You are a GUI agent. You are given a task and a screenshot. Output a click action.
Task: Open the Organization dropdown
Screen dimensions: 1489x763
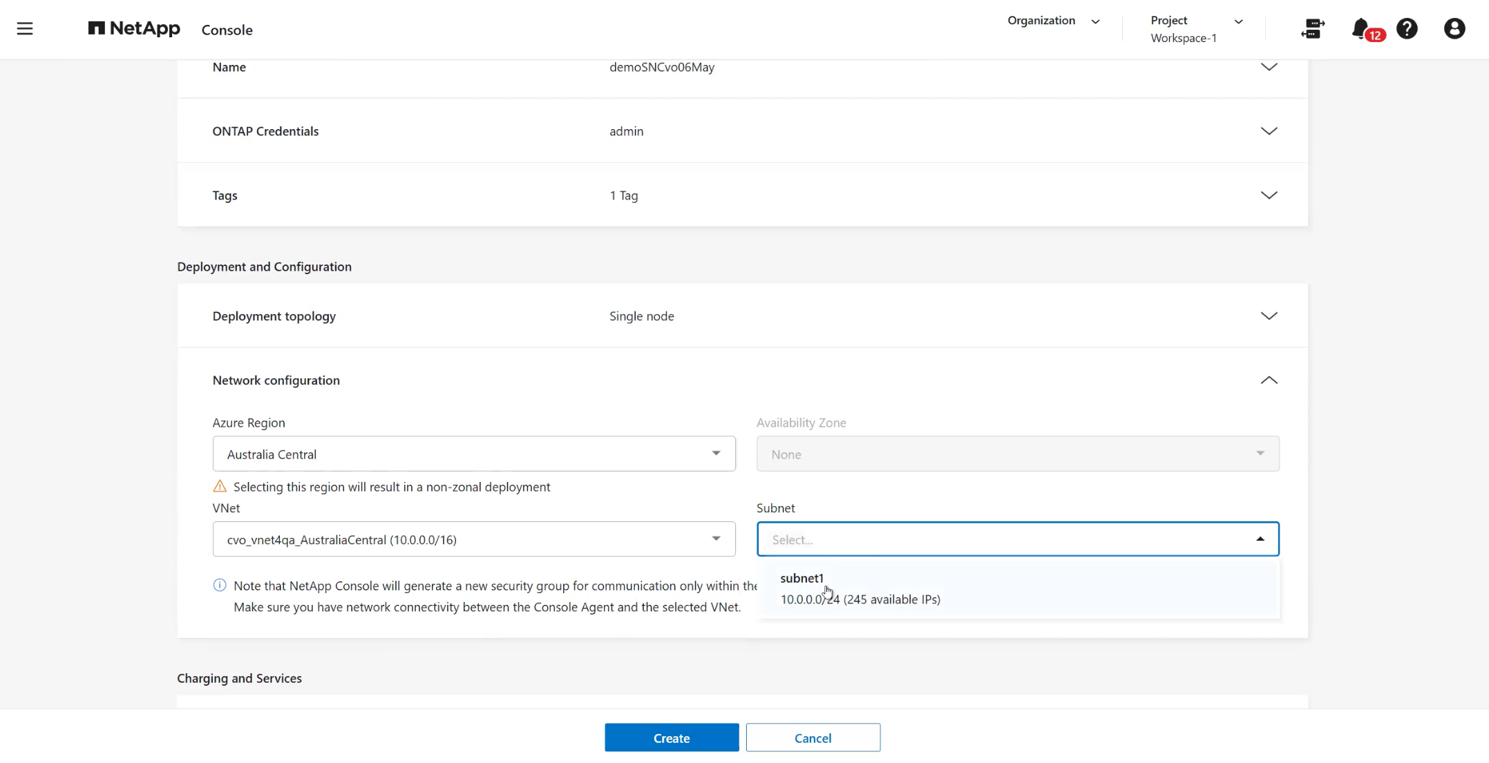pyautogui.click(x=1053, y=21)
